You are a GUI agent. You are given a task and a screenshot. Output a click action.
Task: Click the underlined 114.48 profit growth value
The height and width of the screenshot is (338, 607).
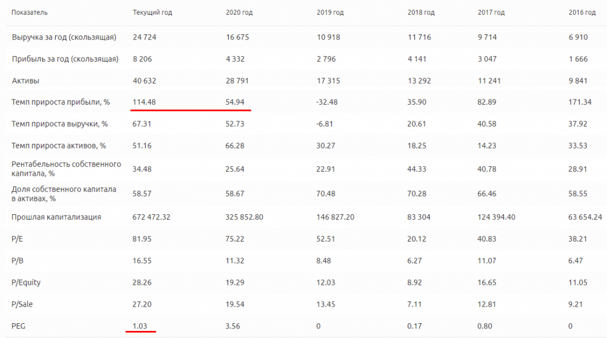[144, 102]
